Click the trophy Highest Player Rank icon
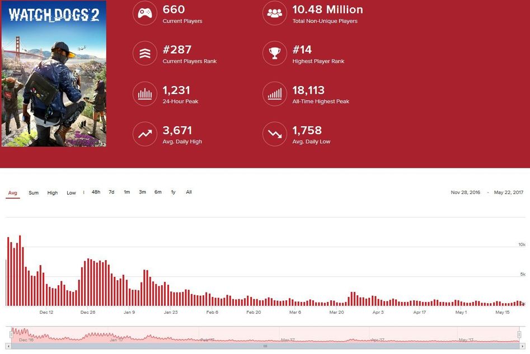 click(x=274, y=53)
